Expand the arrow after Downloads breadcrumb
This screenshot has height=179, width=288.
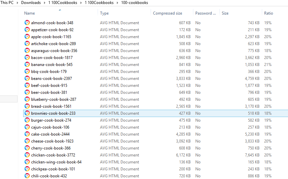pos(44,3)
